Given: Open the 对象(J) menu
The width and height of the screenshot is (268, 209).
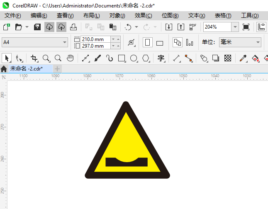Looking at the screenshot, I should tap(117, 16).
